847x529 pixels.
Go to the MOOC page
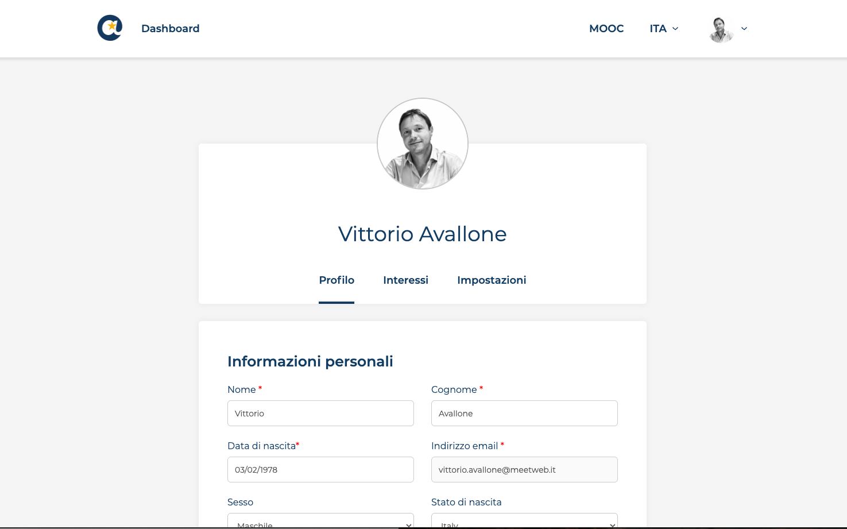click(606, 29)
